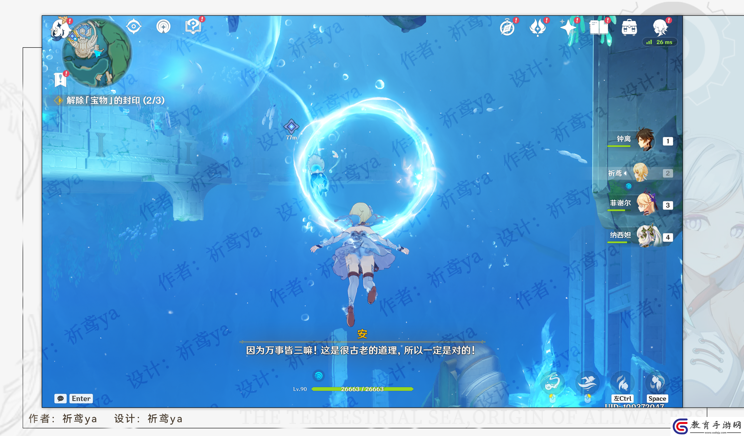The image size is (744, 436).
Task: Click the swirl status icon above HP bar
Action: (x=318, y=376)
